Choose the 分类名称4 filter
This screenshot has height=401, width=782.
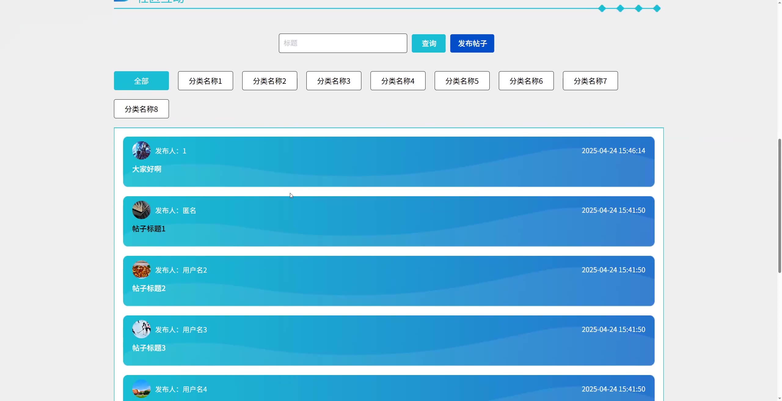point(398,81)
